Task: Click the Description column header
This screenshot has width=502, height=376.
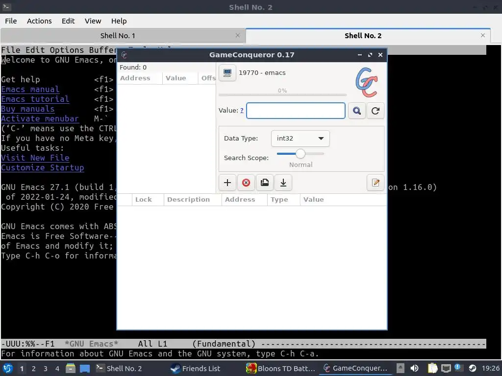Action: 192,200
